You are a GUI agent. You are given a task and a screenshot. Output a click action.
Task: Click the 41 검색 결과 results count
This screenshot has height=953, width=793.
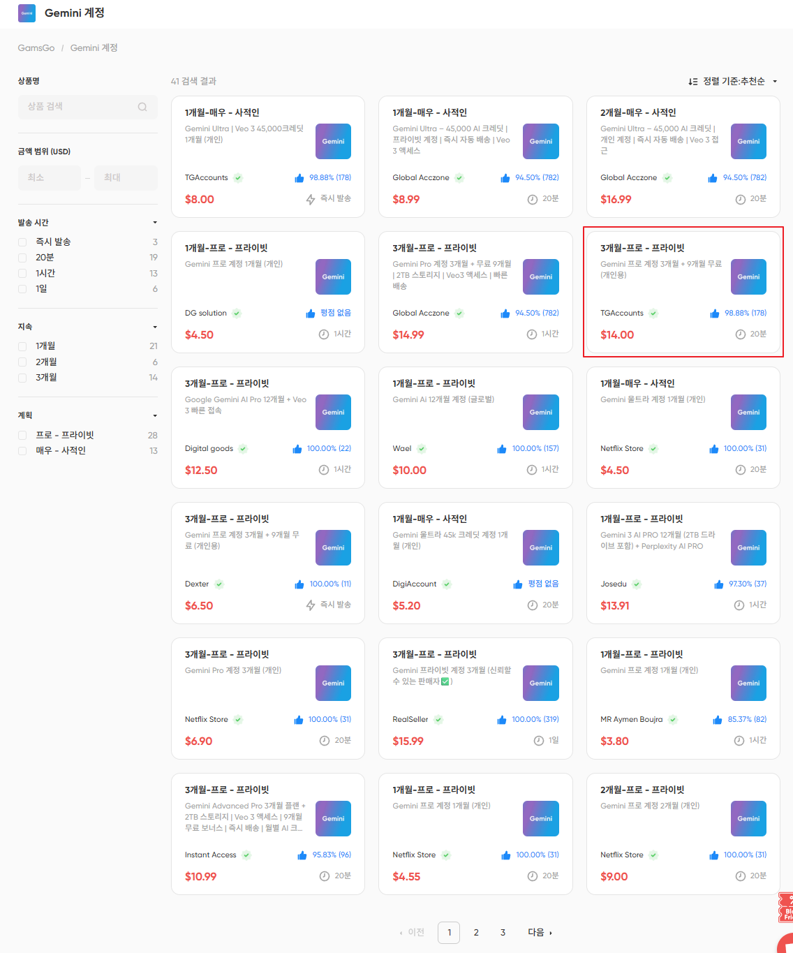click(x=193, y=82)
